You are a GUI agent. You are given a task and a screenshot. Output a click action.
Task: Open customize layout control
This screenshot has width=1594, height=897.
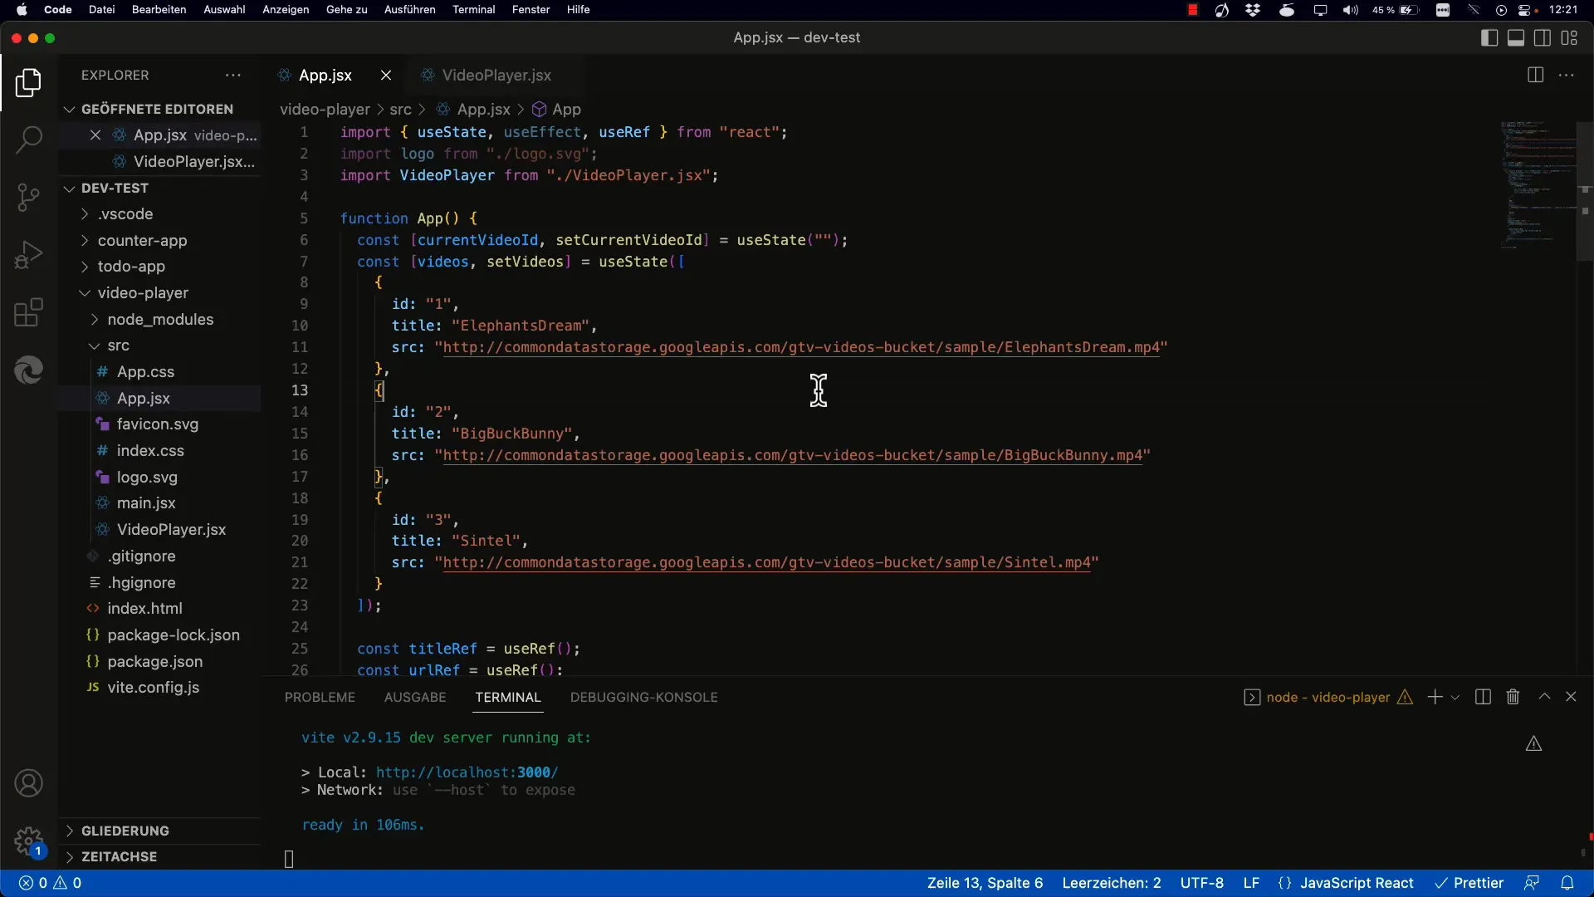coord(1569,38)
